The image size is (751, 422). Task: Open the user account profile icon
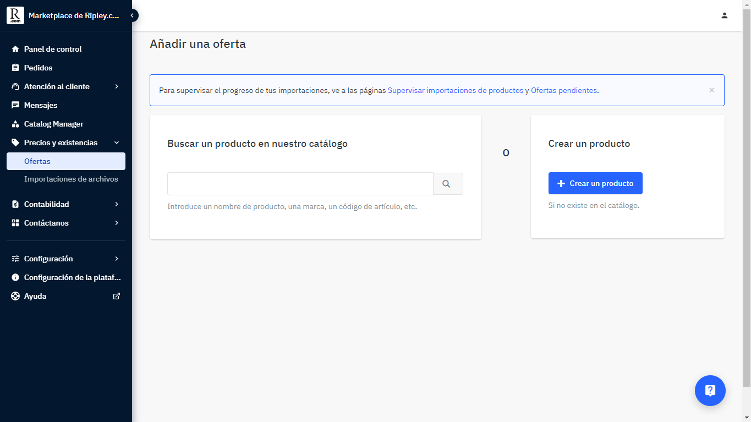click(725, 15)
